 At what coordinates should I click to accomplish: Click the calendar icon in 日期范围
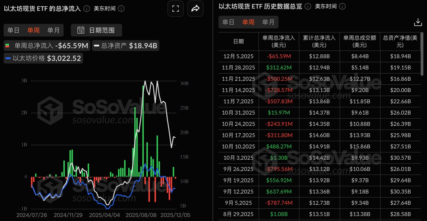pos(81,30)
